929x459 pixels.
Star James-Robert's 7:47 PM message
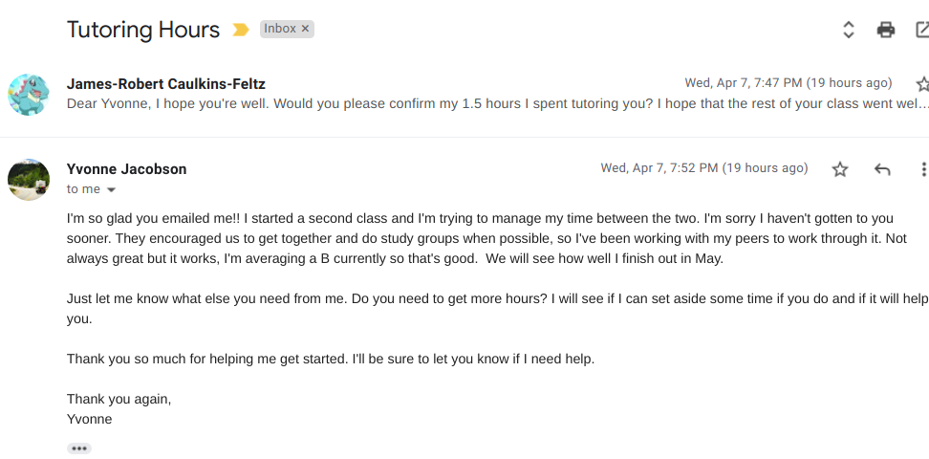[x=921, y=84]
